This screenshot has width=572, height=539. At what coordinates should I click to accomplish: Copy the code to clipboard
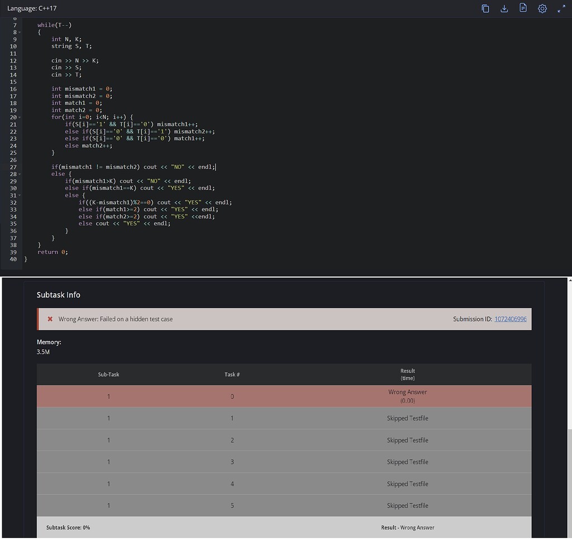[x=485, y=8]
